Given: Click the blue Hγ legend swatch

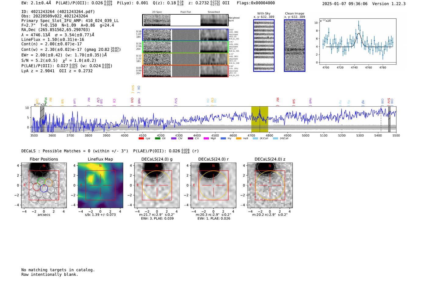Looking at the screenshot, I should coord(223,138).
